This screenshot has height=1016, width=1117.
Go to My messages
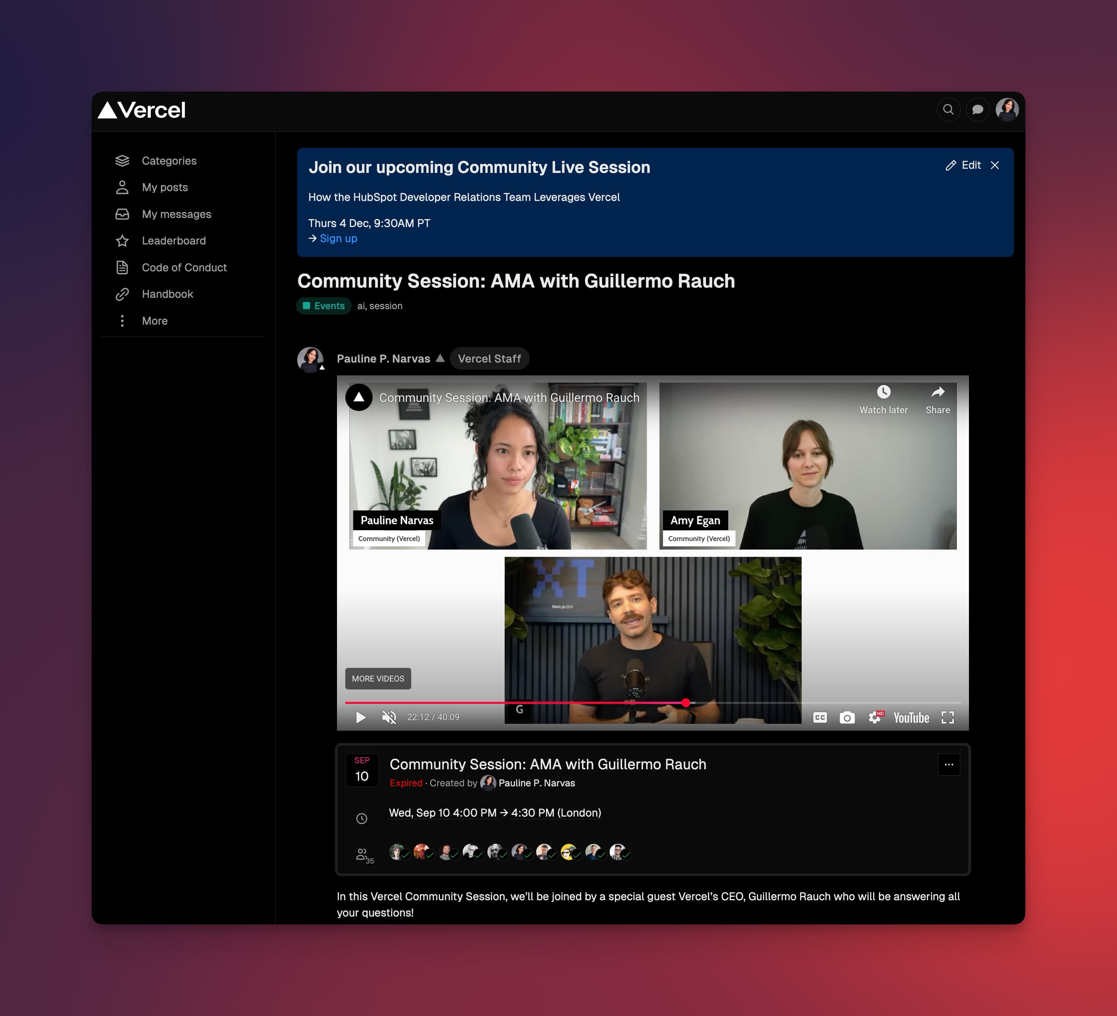(176, 214)
